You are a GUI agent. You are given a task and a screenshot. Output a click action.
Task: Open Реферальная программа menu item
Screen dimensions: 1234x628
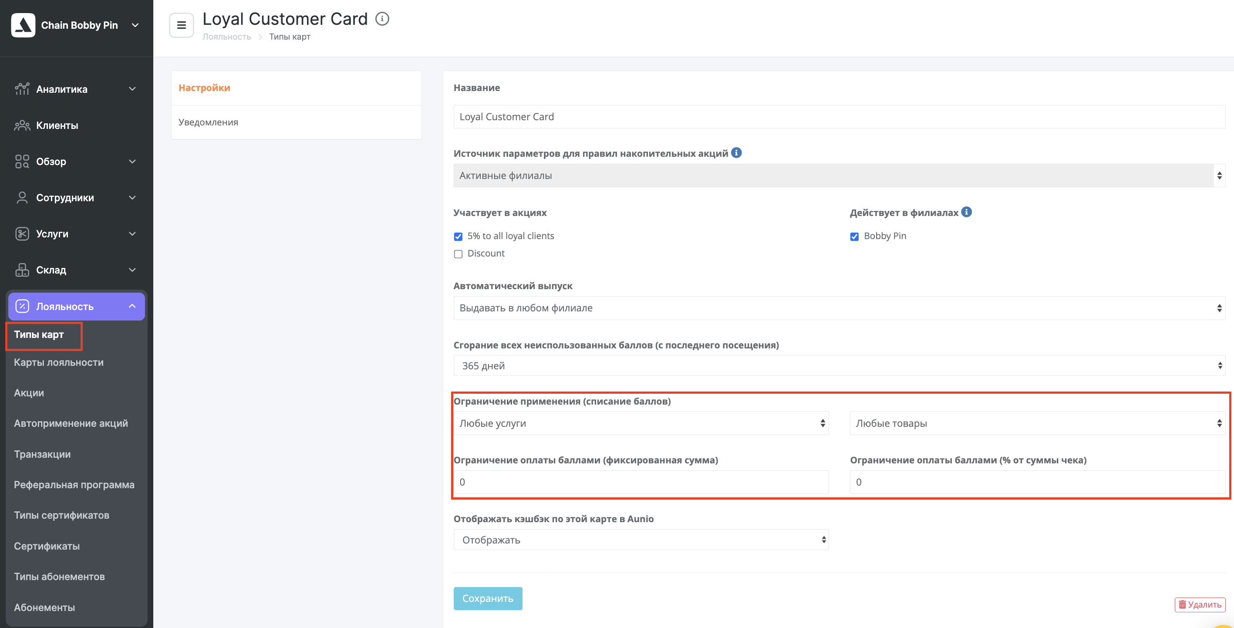74,485
